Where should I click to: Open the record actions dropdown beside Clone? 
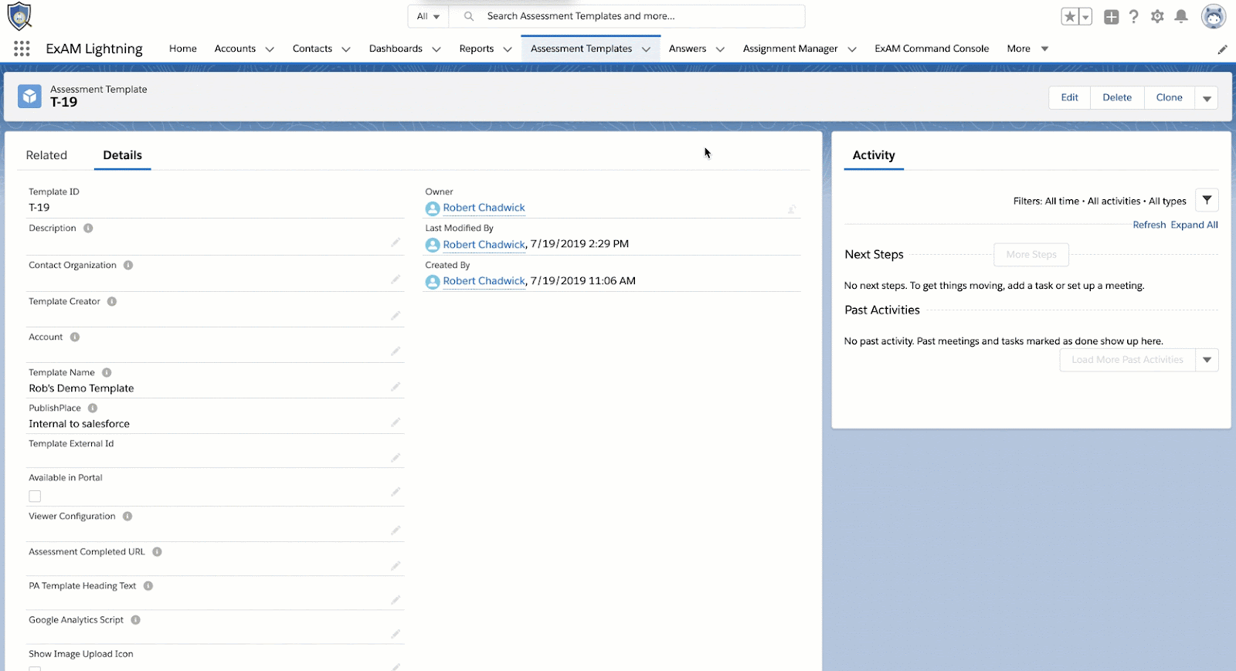click(1207, 98)
